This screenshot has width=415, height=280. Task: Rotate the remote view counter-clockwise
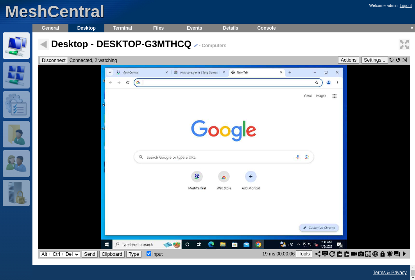[x=398, y=60]
